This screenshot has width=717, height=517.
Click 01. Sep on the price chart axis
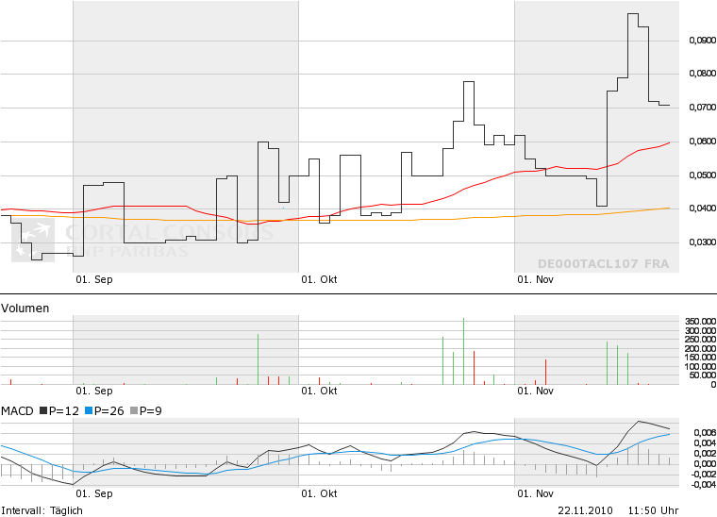click(93, 279)
